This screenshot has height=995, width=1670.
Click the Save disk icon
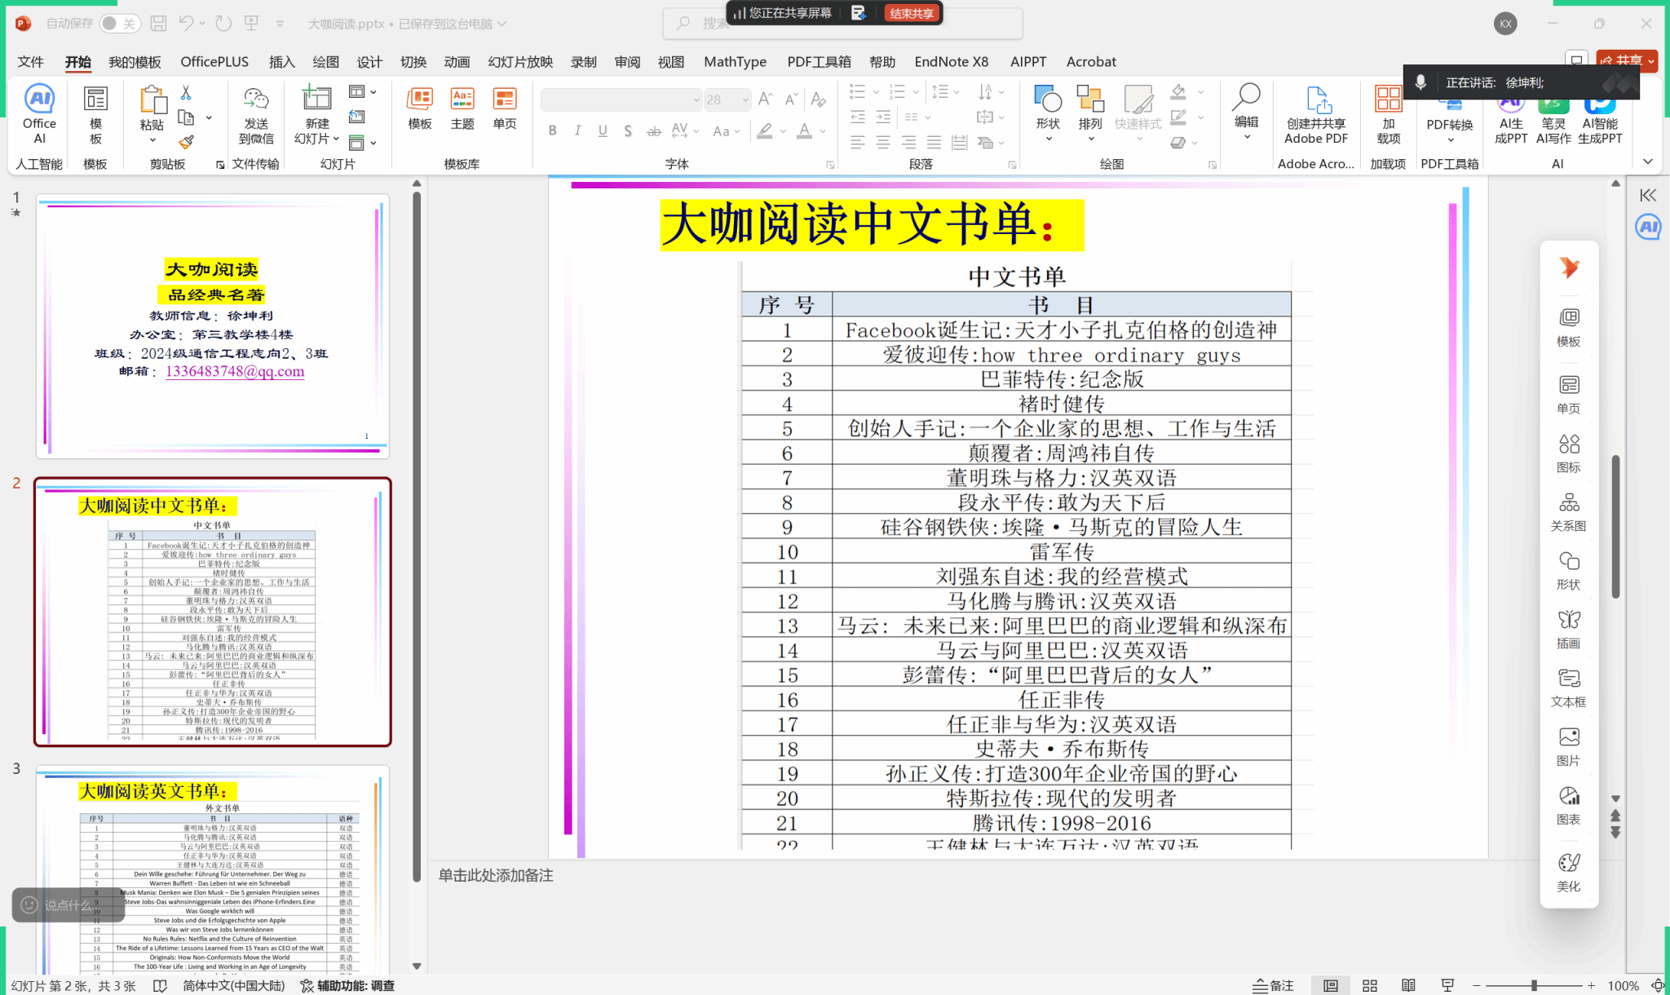[x=158, y=24]
